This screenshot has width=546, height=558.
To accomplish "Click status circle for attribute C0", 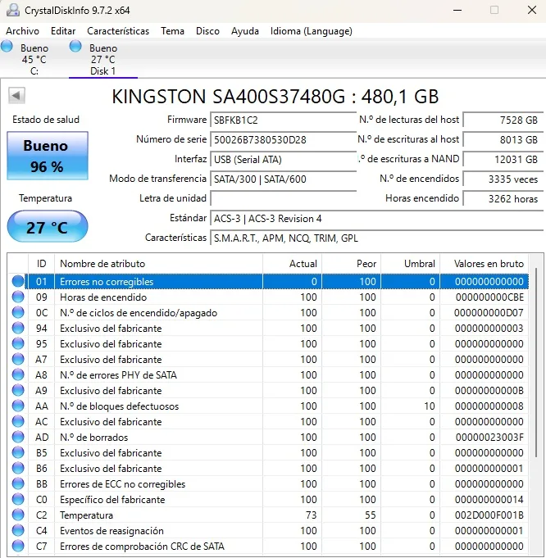I will coord(18,500).
